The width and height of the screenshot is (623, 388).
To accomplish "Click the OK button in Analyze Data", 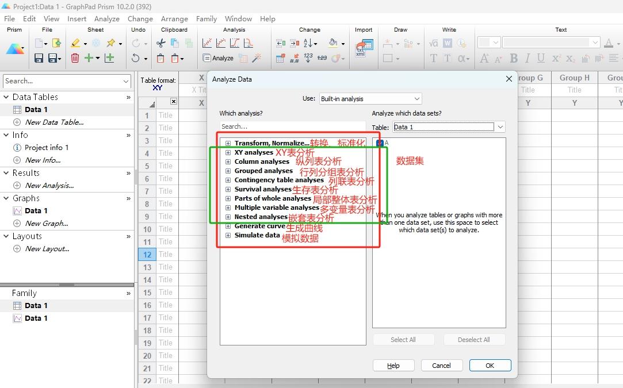I will [x=490, y=366].
